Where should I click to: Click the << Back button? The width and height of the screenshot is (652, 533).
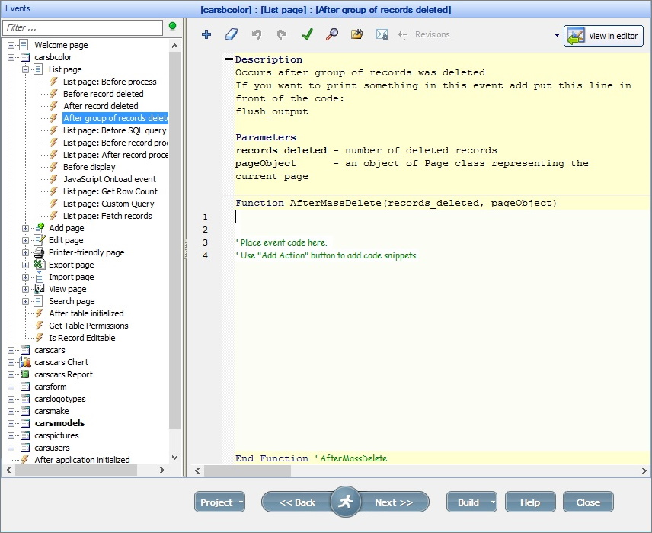[297, 502]
